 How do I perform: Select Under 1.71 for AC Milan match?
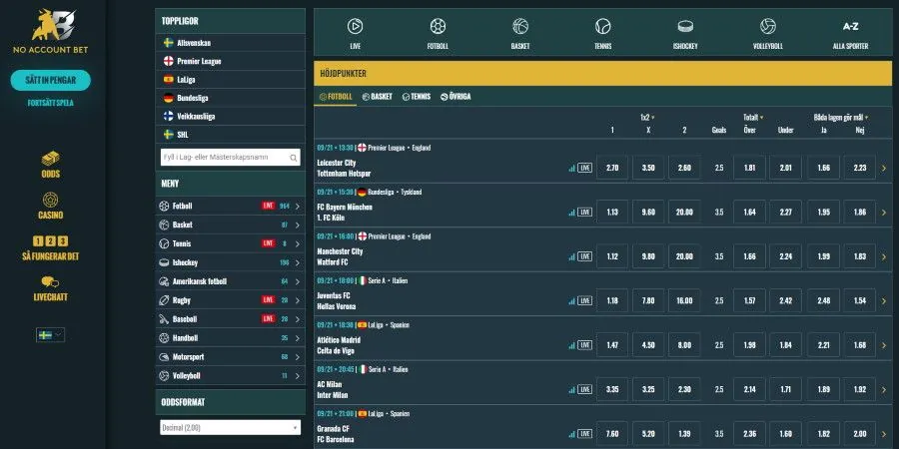(785, 389)
